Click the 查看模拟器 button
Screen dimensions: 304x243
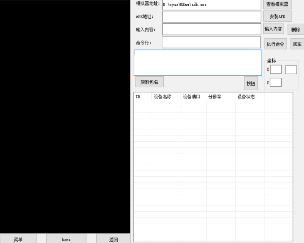277,4
